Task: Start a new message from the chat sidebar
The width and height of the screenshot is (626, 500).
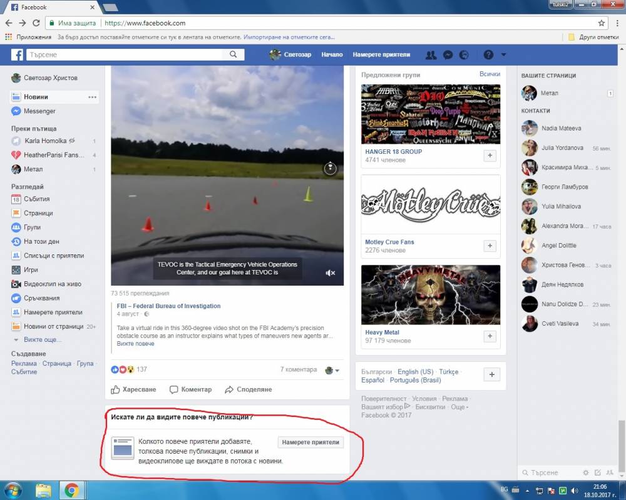Action: pos(598,472)
